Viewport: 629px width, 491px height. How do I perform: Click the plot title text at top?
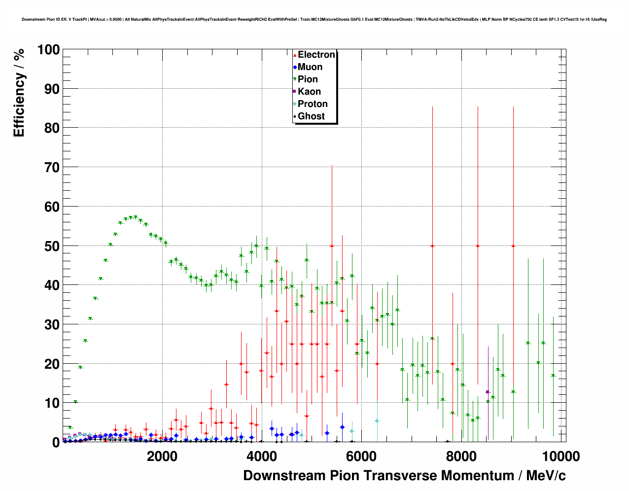(x=314, y=20)
